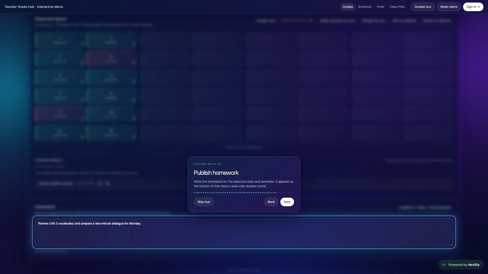This screenshot has width=488, height=274.
Task: Click into the homework text area
Action: [244, 232]
